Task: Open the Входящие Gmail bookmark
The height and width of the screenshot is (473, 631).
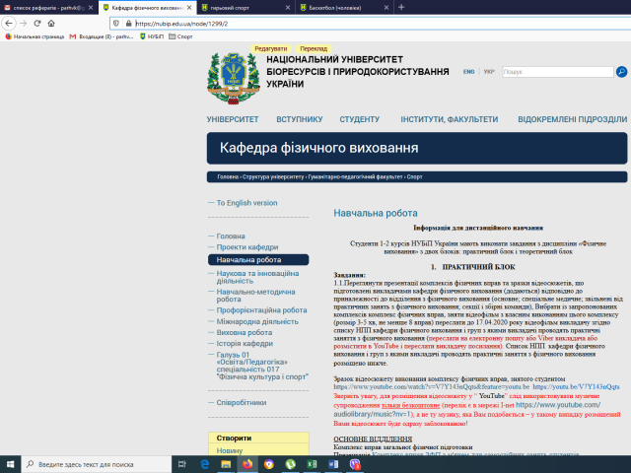Action: point(102,36)
